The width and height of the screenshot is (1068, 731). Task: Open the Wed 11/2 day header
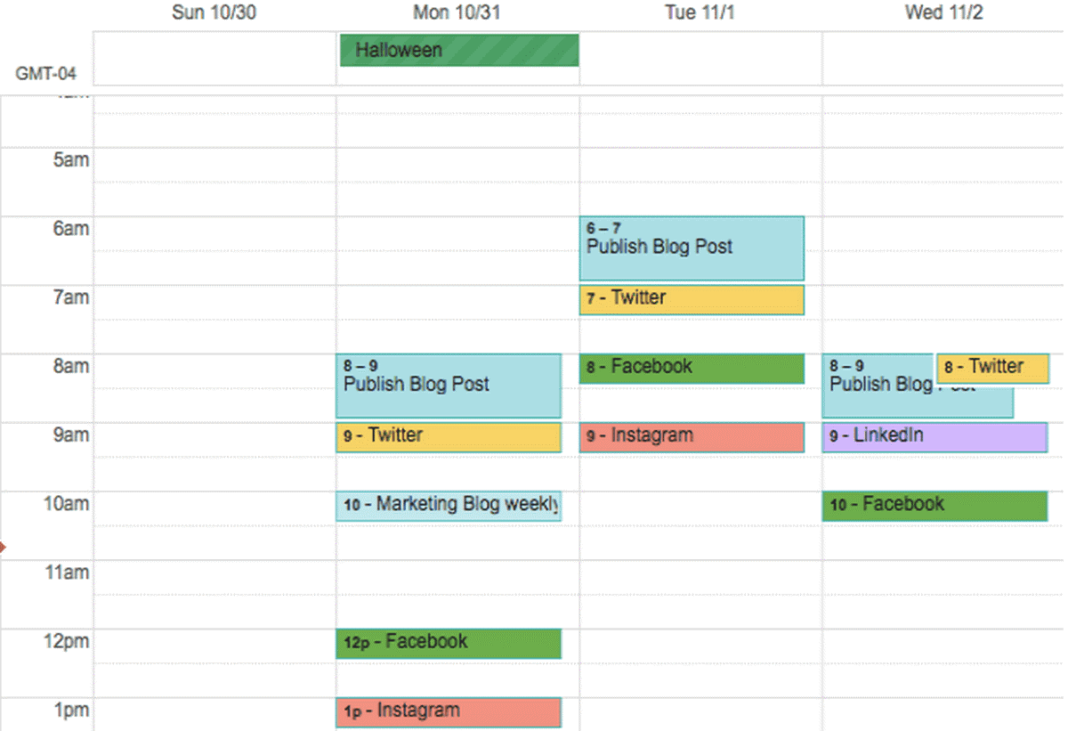click(x=943, y=12)
